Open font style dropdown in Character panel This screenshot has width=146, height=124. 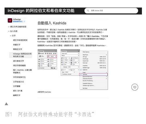(x=70, y=56)
